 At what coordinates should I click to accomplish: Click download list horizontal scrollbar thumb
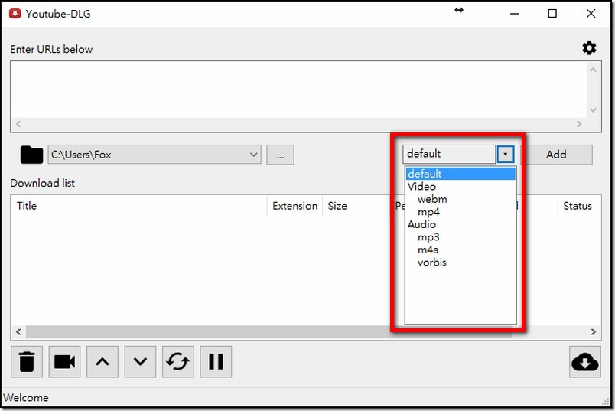(x=269, y=331)
